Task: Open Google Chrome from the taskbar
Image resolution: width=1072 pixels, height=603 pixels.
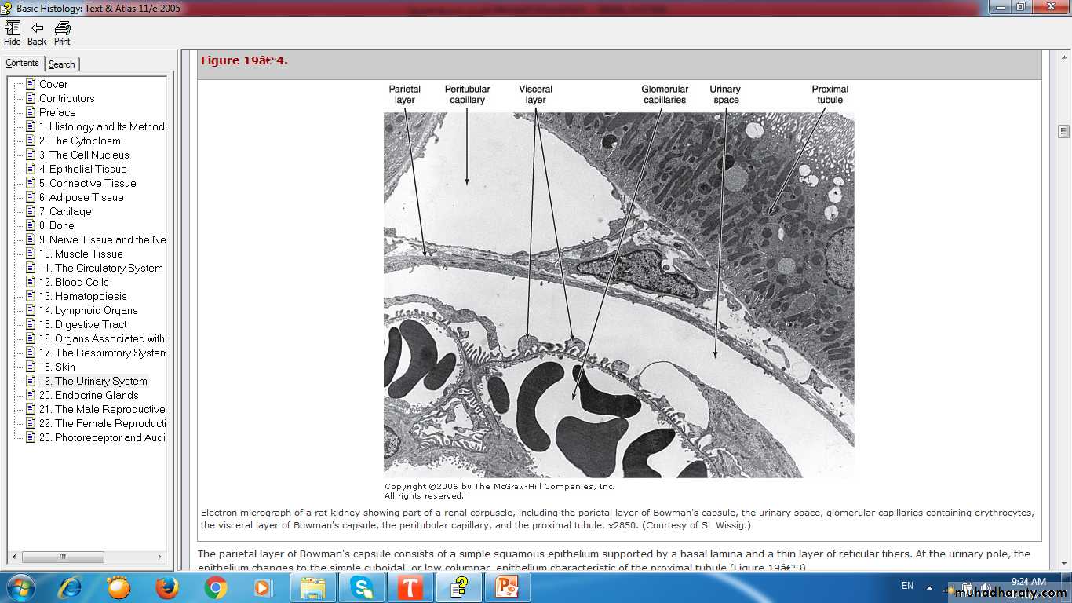Action: coord(215,587)
